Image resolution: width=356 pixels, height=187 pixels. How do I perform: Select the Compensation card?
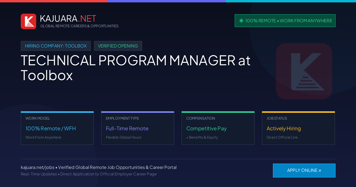pyautogui.click(x=218, y=128)
